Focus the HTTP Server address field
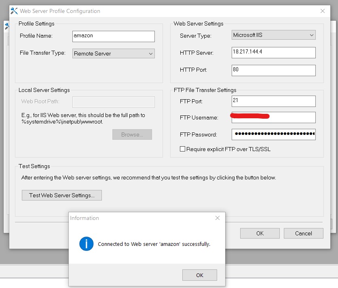The height and width of the screenshot is (288, 338). tap(273, 53)
